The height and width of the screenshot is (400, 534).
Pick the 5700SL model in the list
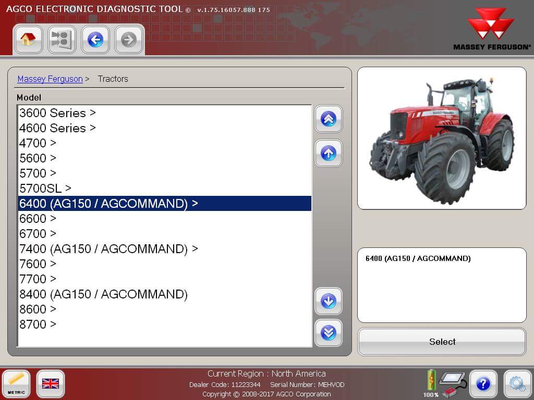coord(164,188)
